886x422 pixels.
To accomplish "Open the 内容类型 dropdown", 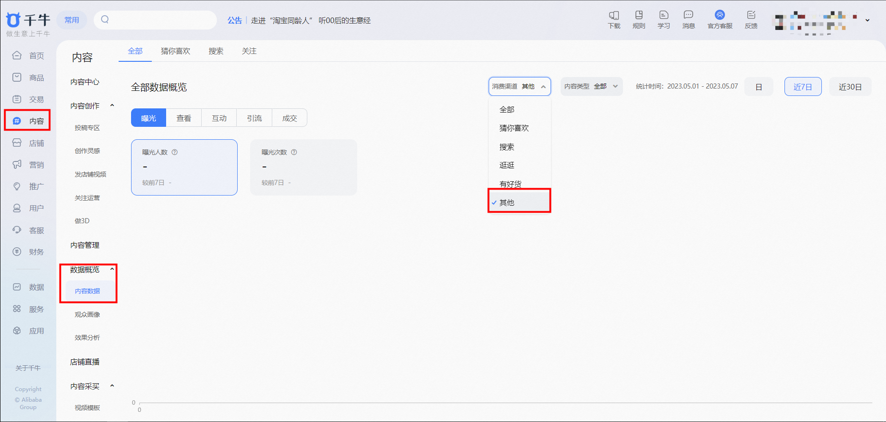I will (x=592, y=86).
